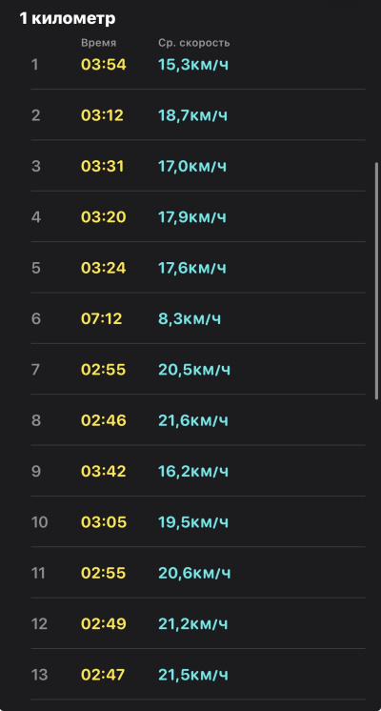Click the Время column header
This screenshot has width=381, height=711.
(x=99, y=43)
